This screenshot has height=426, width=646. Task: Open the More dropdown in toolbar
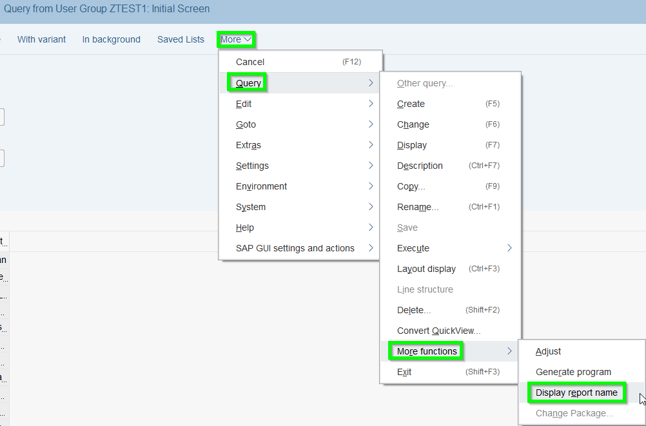point(235,39)
